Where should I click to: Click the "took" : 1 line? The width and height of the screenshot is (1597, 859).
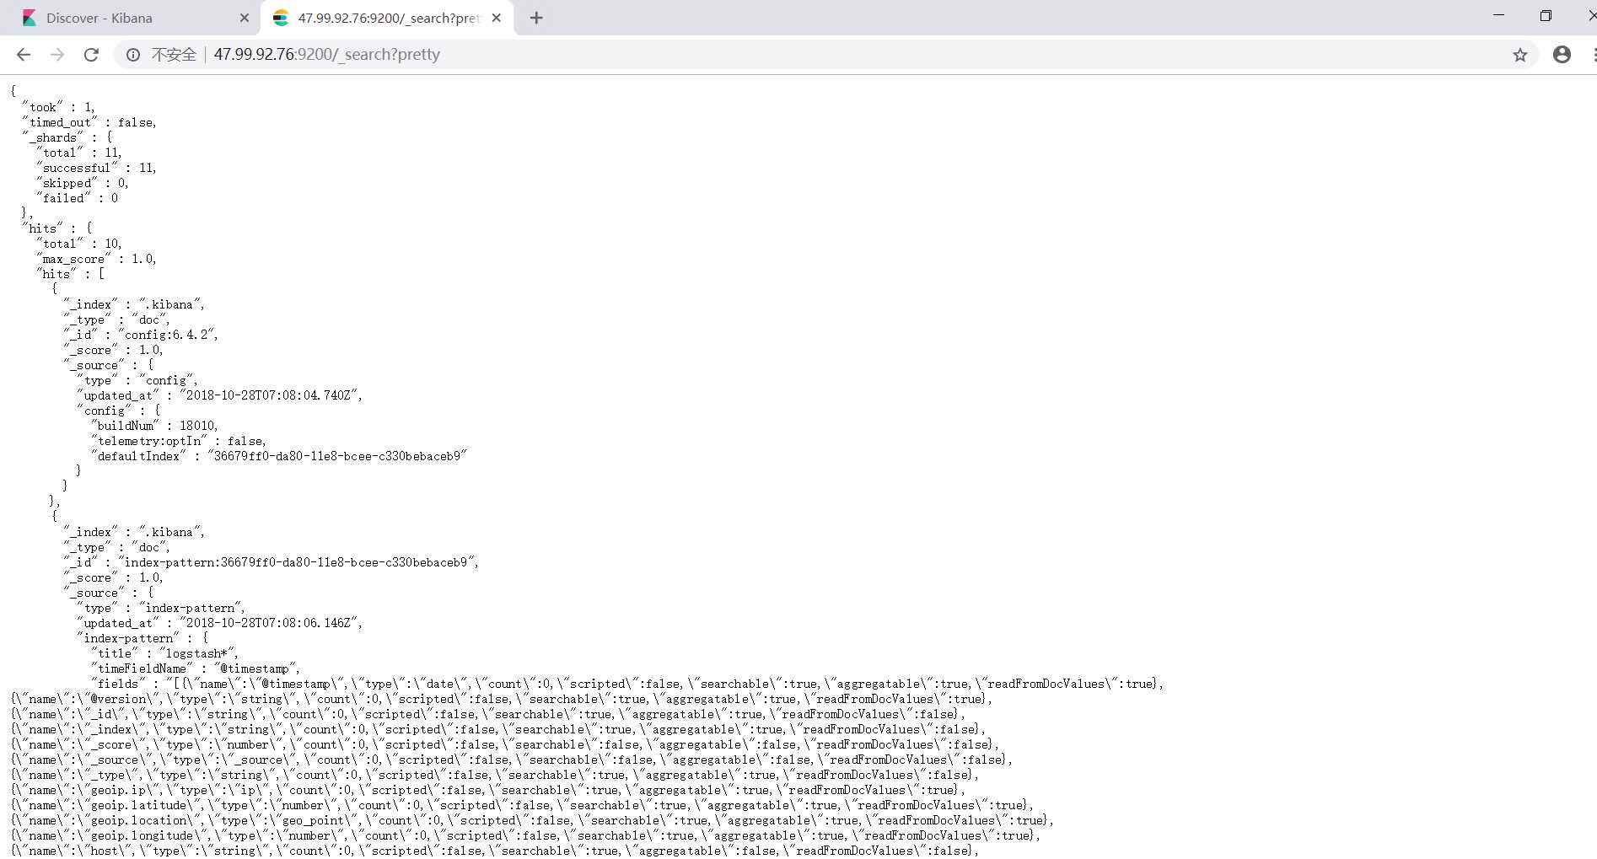[x=59, y=107]
